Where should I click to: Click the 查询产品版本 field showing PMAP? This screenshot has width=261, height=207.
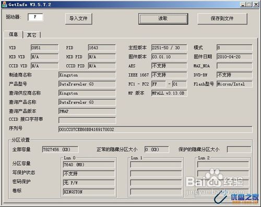(x=87, y=111)
